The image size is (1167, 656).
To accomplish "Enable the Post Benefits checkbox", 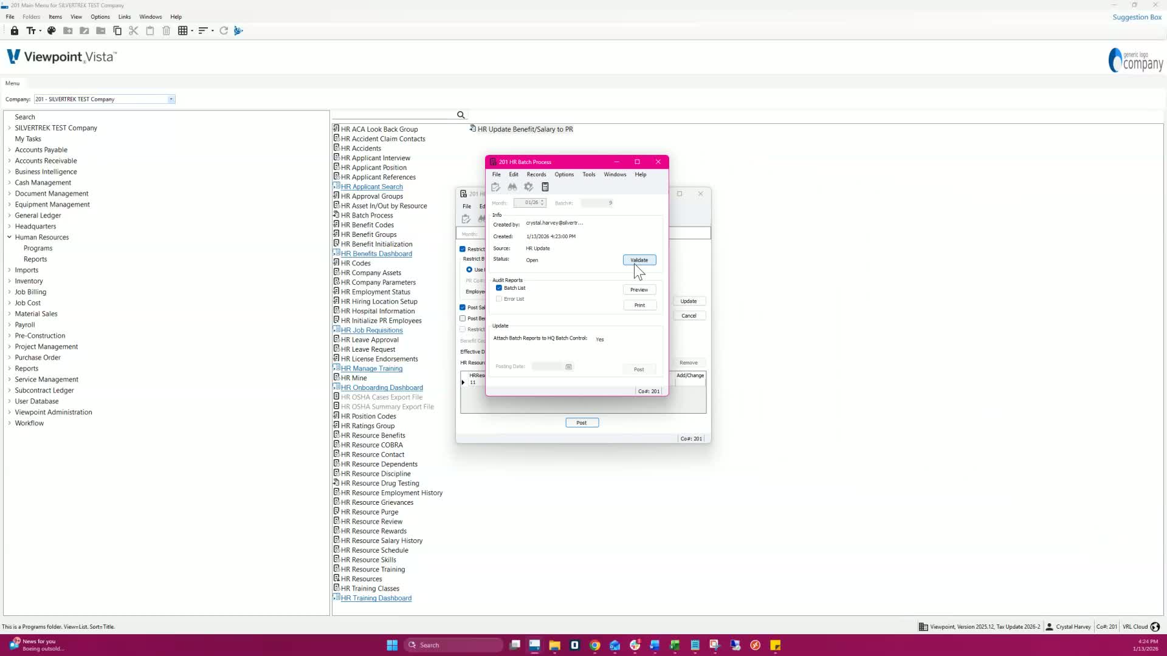I will pos(463,318).
